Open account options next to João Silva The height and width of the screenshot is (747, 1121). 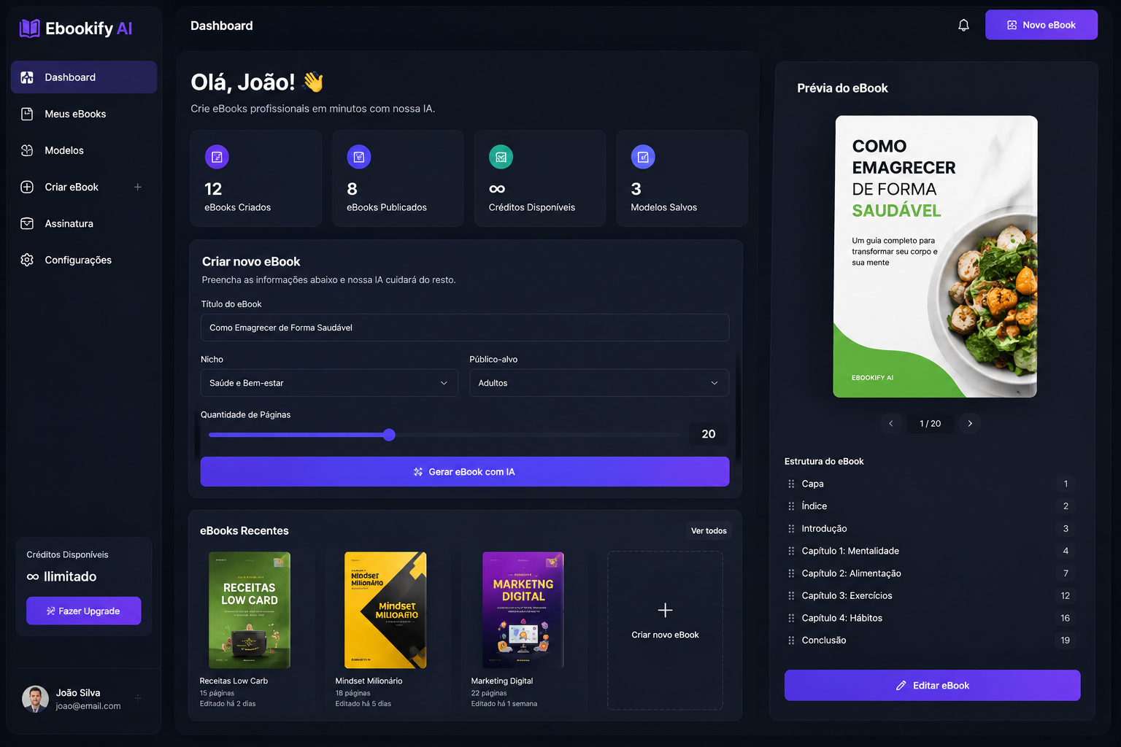coord(138,697)
